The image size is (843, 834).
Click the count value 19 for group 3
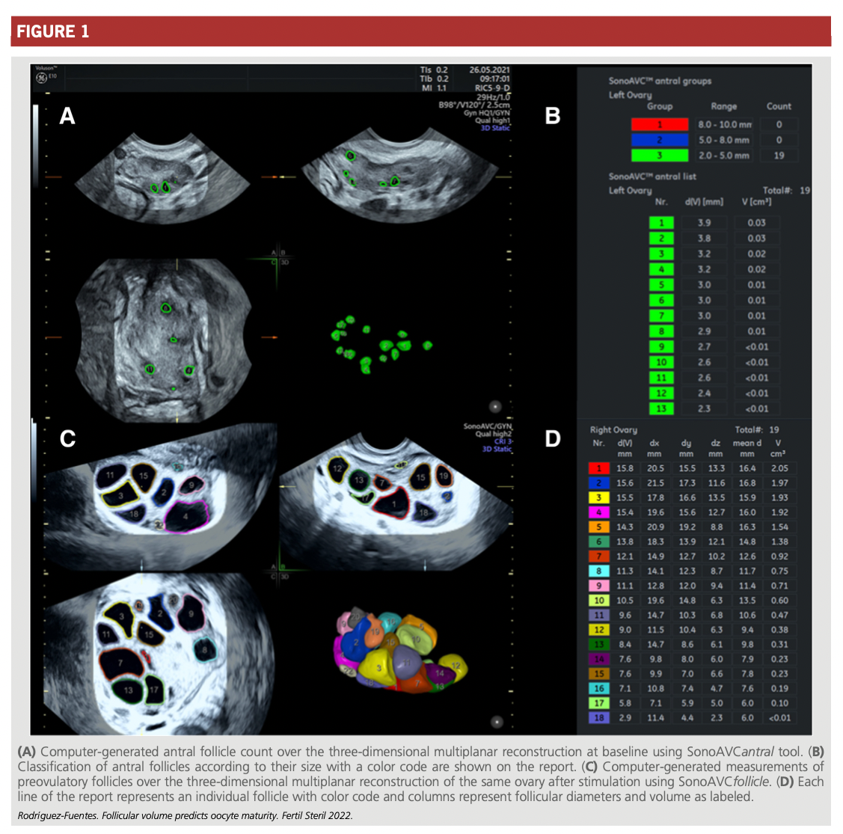point(779,156)
